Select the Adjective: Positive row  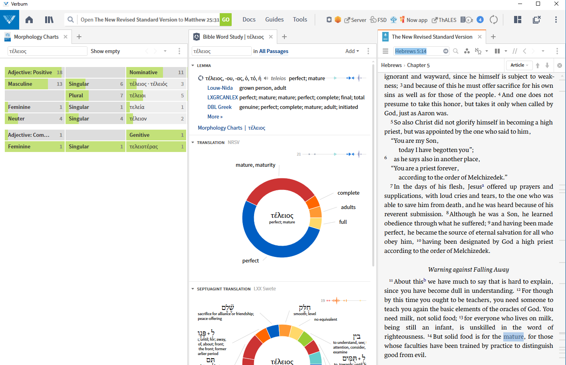pos(35,72)
